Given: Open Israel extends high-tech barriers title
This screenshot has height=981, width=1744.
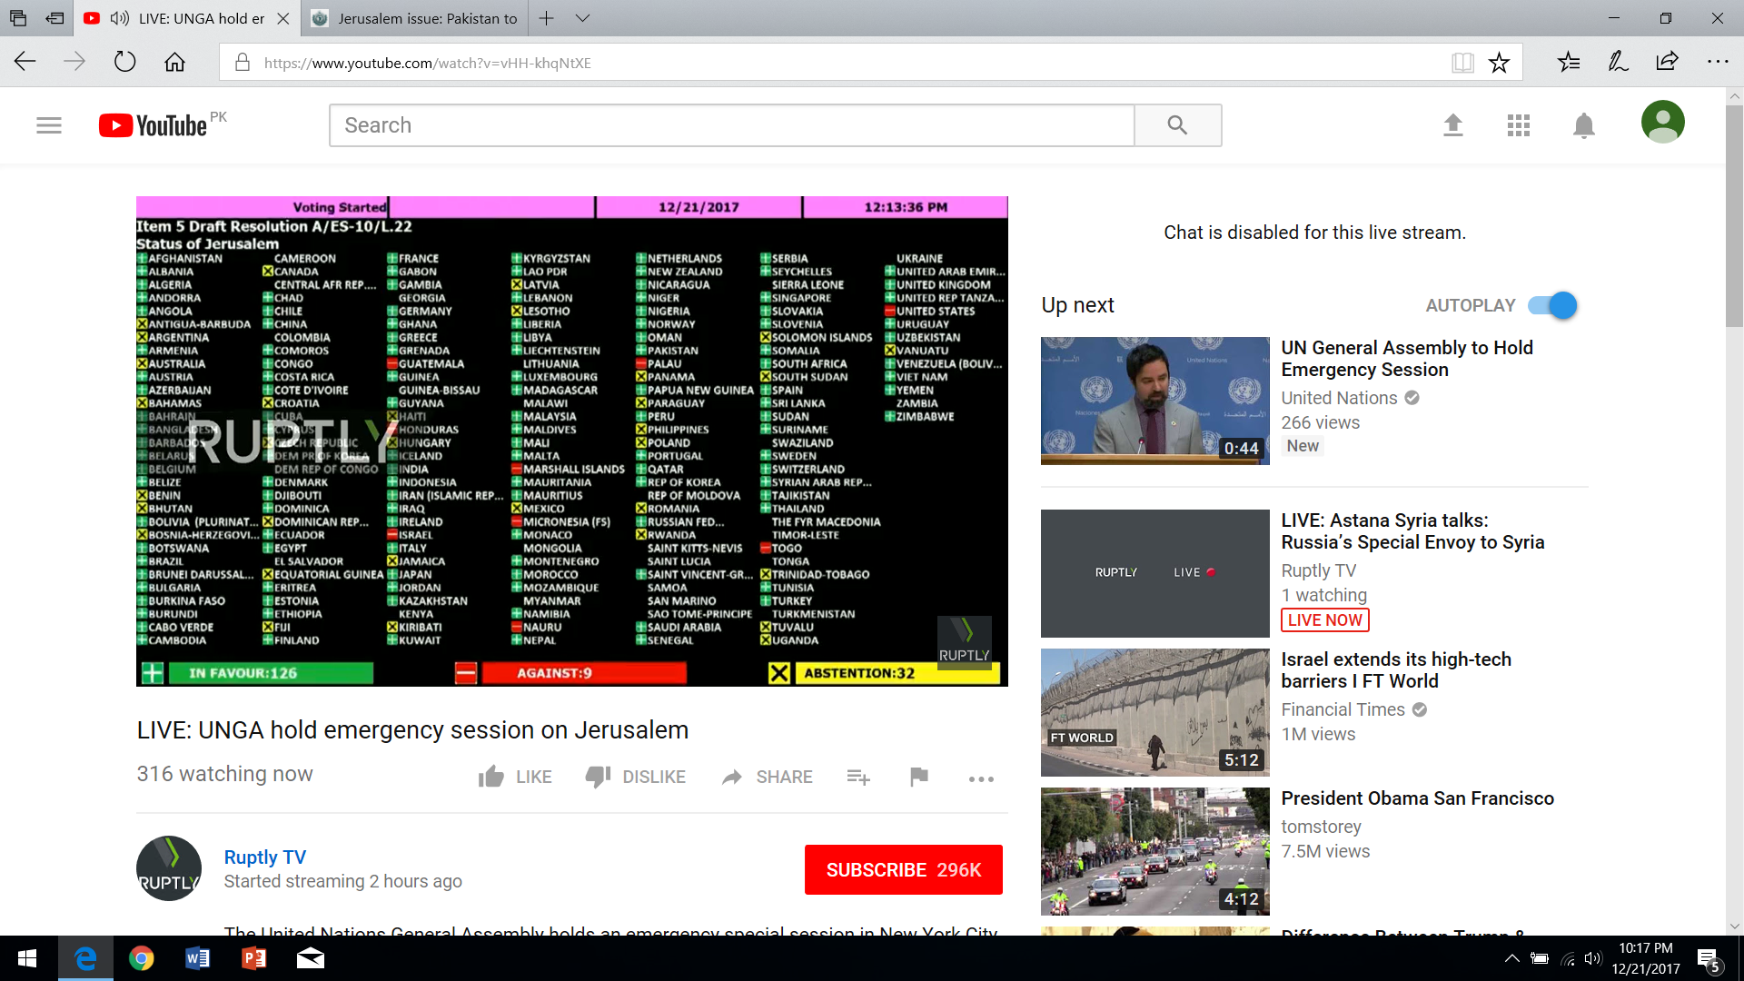Looking at the screenshot, I should (x=1396, y=670).
